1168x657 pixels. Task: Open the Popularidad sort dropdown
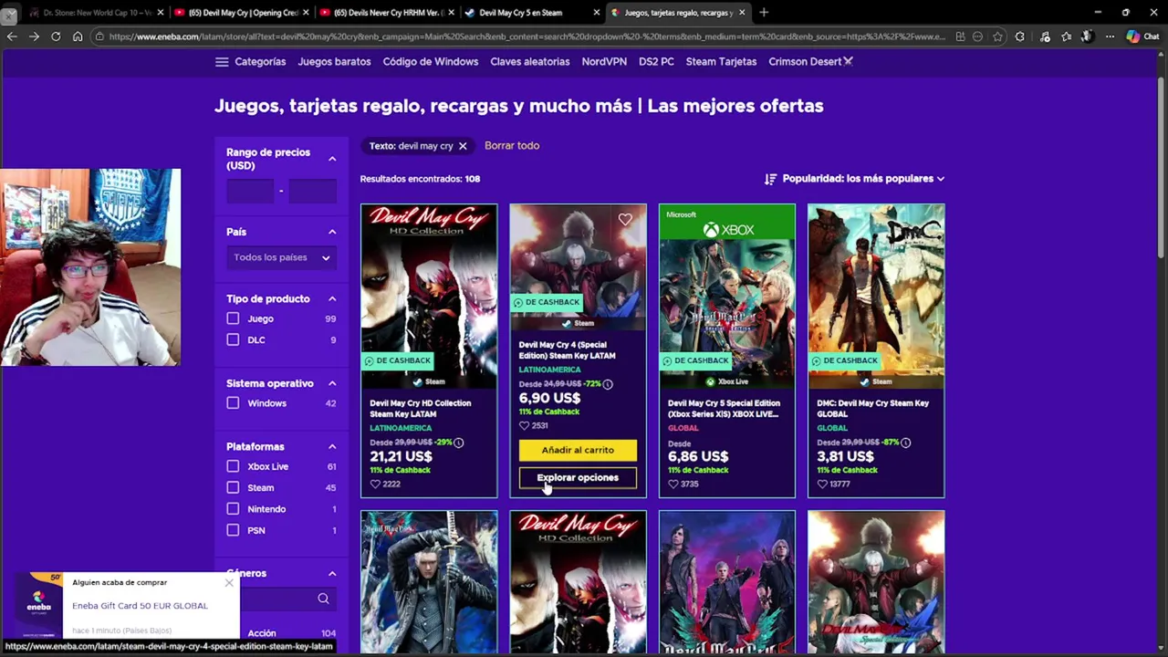(x=863, y=179)
